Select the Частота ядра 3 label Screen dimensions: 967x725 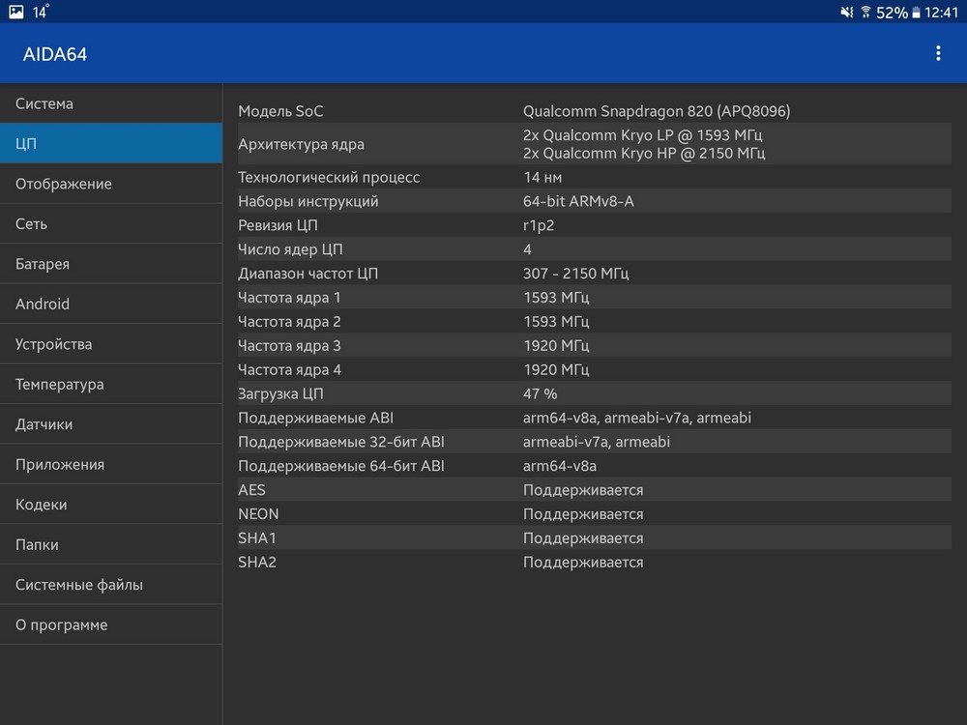(289, 346)
